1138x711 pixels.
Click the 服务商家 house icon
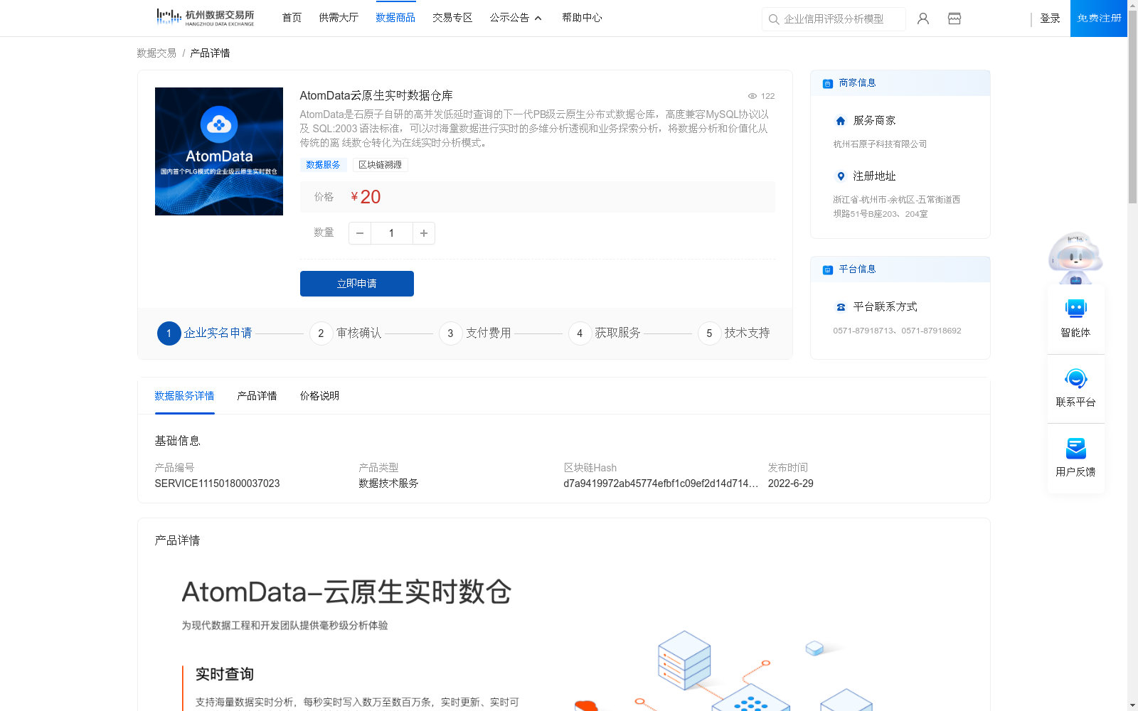point(841,121)
